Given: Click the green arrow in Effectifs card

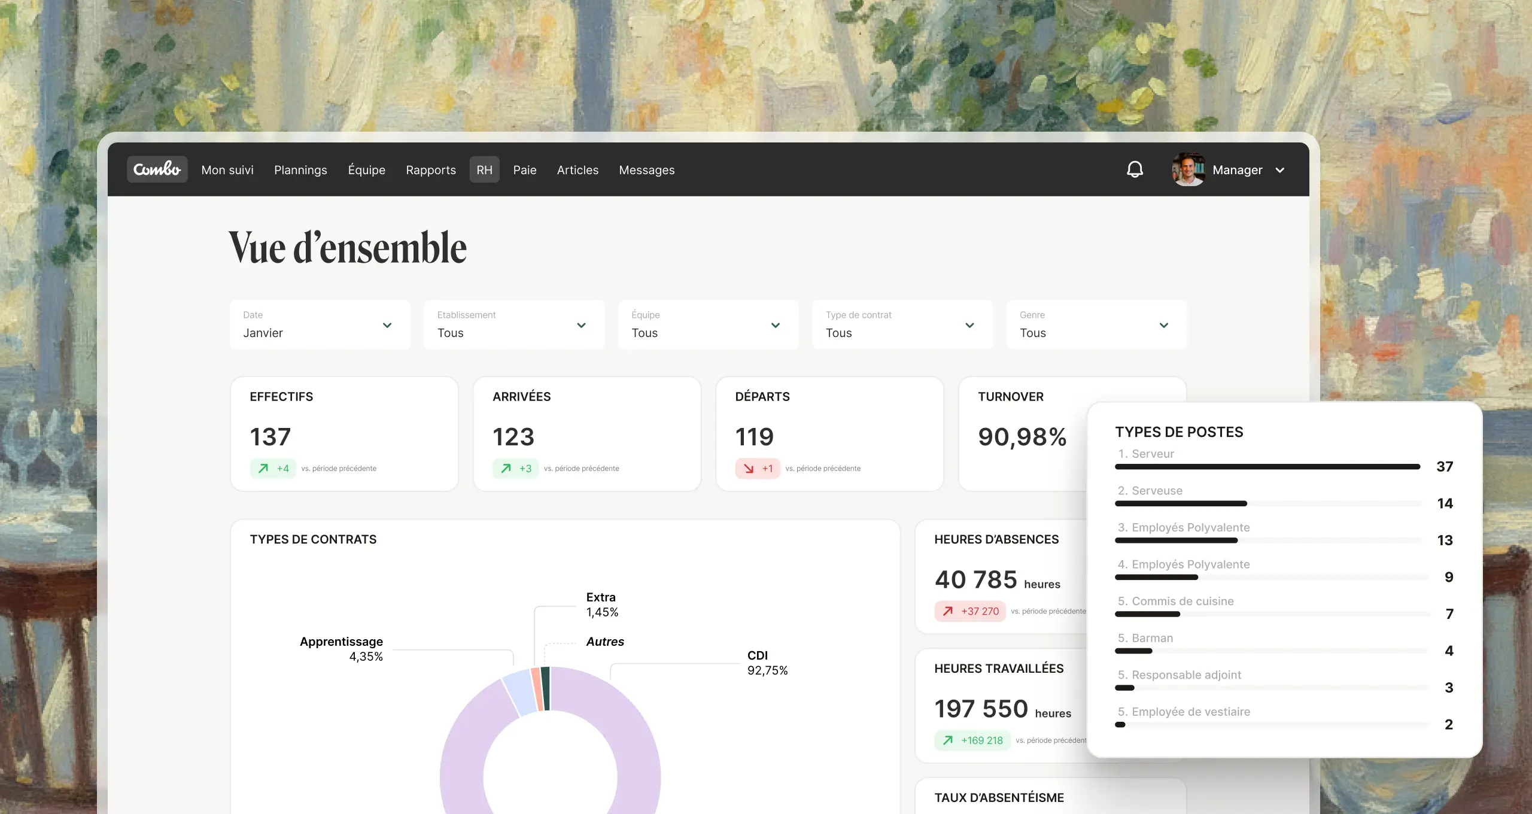Looking at the screenshot, I should click(x=263, y=468).
